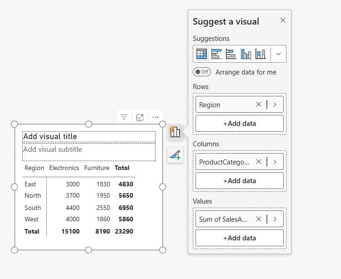Viewport: 341px width, 279px height.
Task: Select the matrix table visual suggestion
Action: pyautogui.click(x=201, y=54)
